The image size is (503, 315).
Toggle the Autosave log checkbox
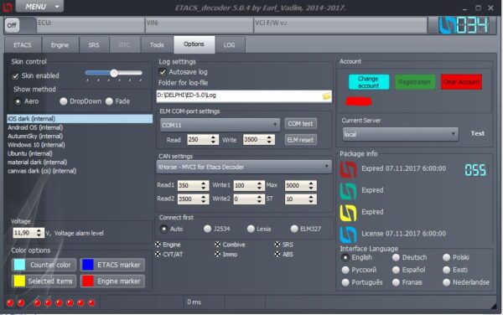pyautogui.click(x=163, y=72)
